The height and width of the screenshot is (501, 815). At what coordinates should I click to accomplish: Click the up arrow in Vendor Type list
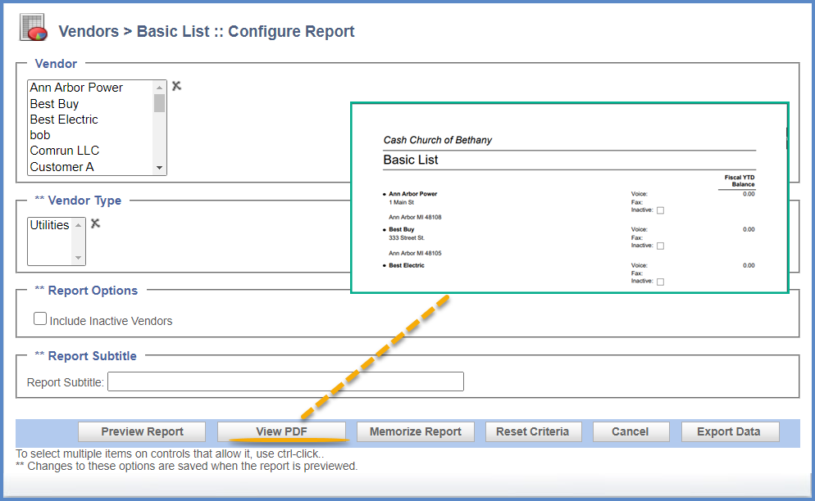78,225
